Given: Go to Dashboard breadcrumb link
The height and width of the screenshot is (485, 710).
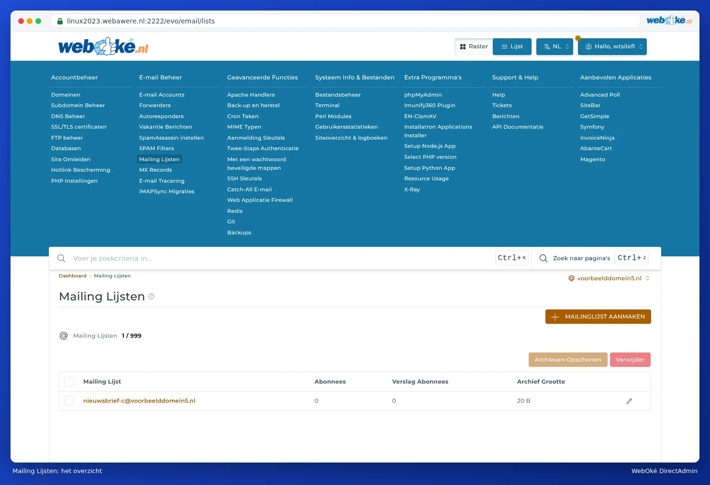Looking at the screenshot, I should 73,276.
